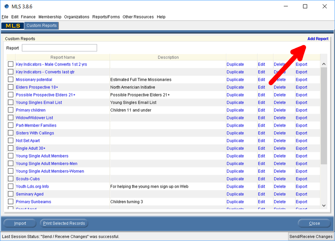Screen dimensions: 335x241
Task: Edit the Young Singles Email List report
Action: pos(261,102)
